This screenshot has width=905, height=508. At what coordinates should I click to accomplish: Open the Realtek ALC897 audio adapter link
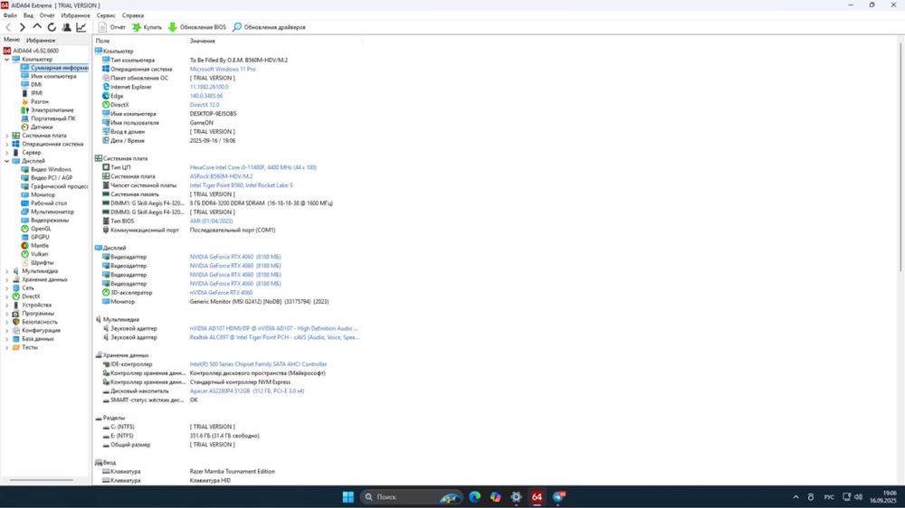(x=274, y=337)
